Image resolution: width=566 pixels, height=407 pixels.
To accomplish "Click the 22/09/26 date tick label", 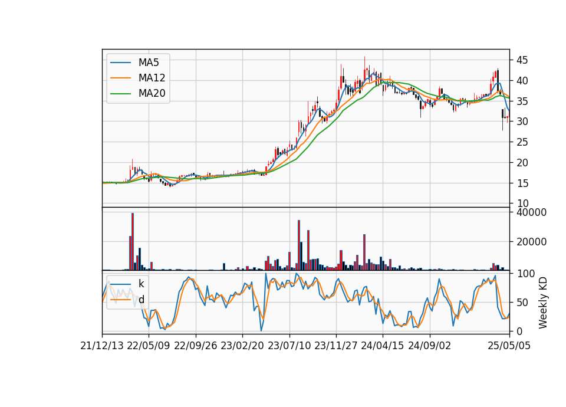I will click(x=195, y=346).
